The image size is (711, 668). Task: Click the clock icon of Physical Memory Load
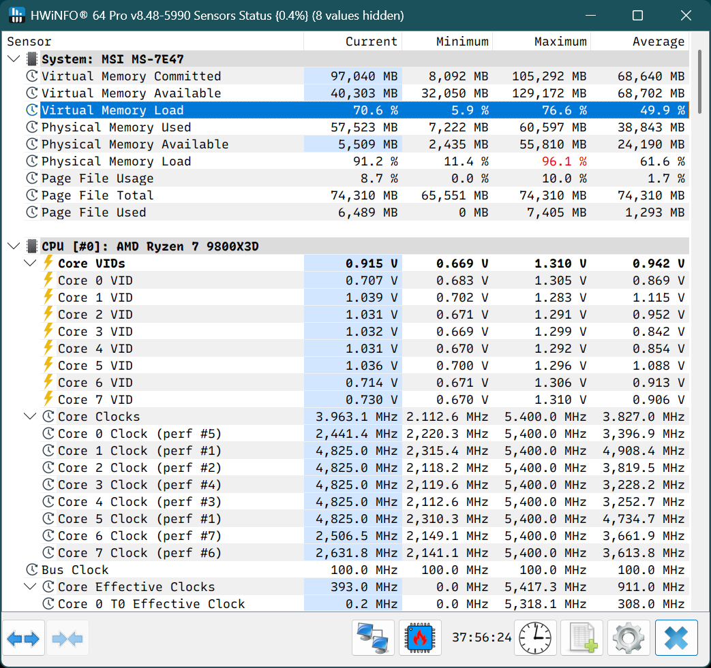pyautogui.click(x=32, y=161)
